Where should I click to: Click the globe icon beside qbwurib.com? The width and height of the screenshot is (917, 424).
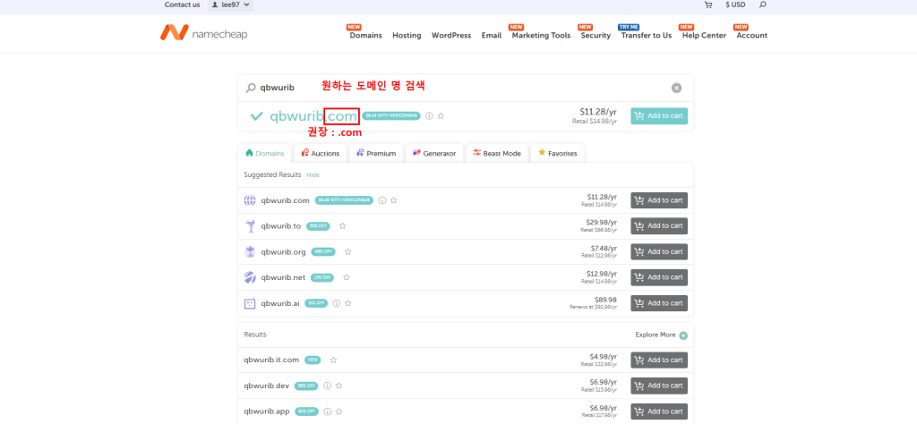(x=250, y=200)
